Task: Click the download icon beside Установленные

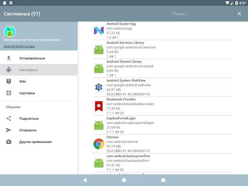Action: pos(9,58)
